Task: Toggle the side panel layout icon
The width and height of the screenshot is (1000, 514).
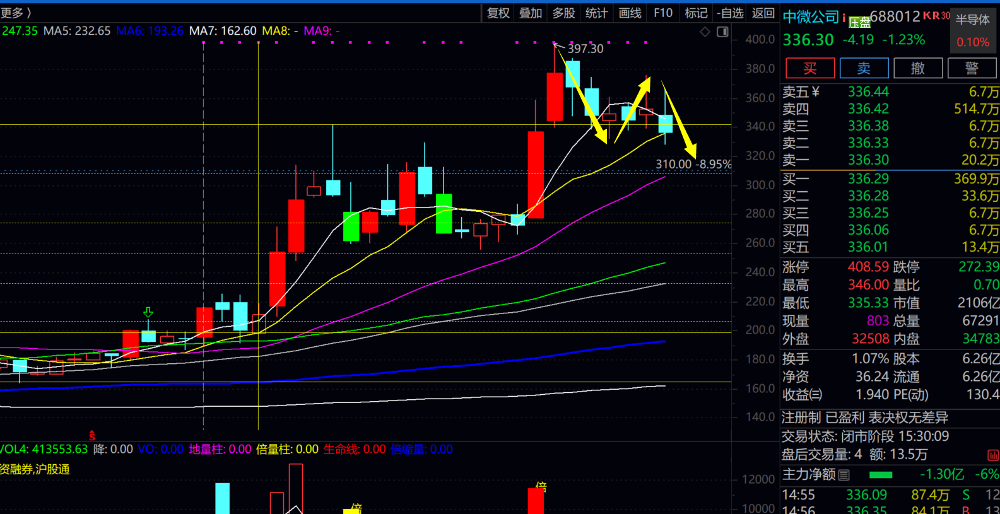Action: pos(722,32)
